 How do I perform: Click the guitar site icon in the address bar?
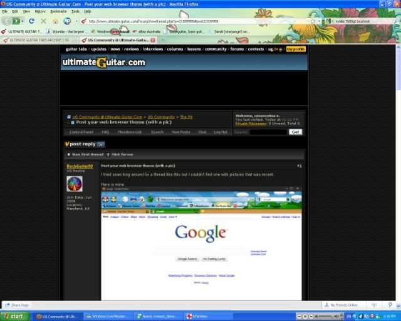pos(83,21)
